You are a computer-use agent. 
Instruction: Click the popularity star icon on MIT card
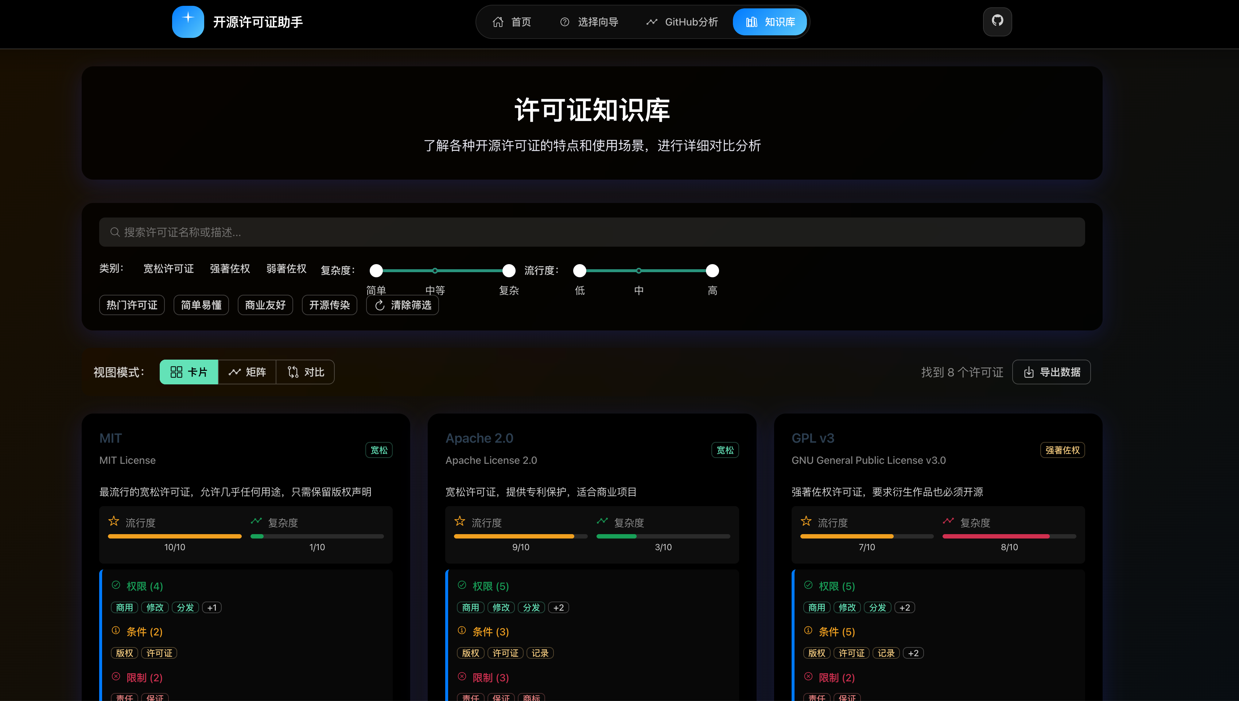click(x=114, y=521)
